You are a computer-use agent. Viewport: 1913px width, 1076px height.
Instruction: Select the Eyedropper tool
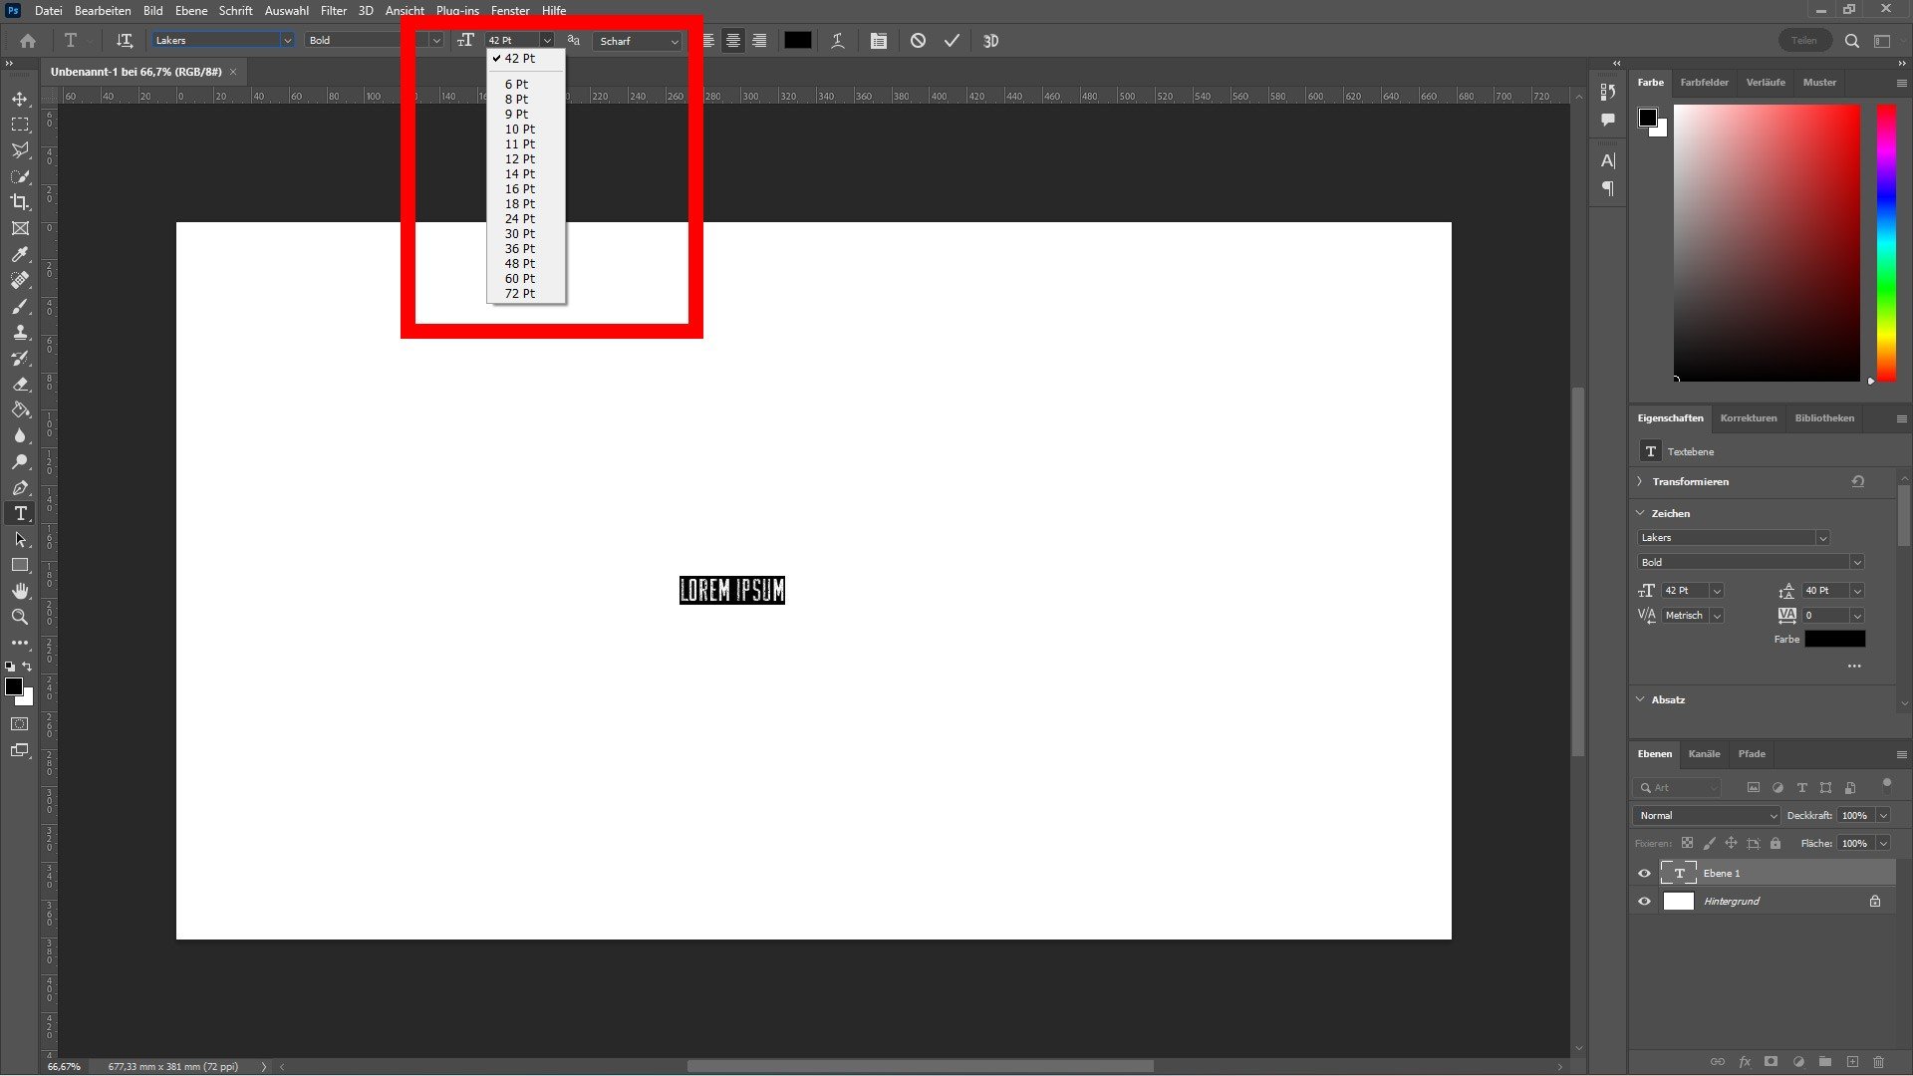(x=20, y=254)
